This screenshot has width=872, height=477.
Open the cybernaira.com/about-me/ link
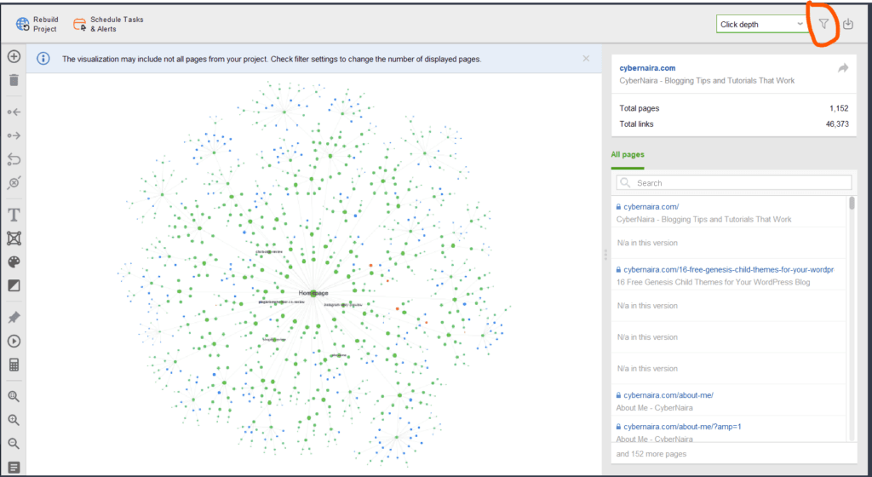[668, 395]
